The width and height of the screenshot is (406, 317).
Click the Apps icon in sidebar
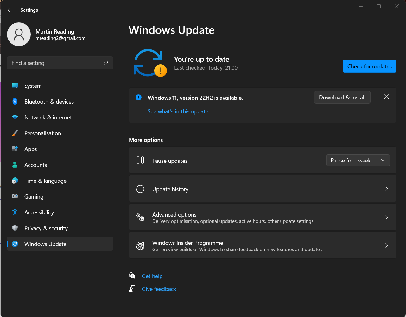pos(15,149)
